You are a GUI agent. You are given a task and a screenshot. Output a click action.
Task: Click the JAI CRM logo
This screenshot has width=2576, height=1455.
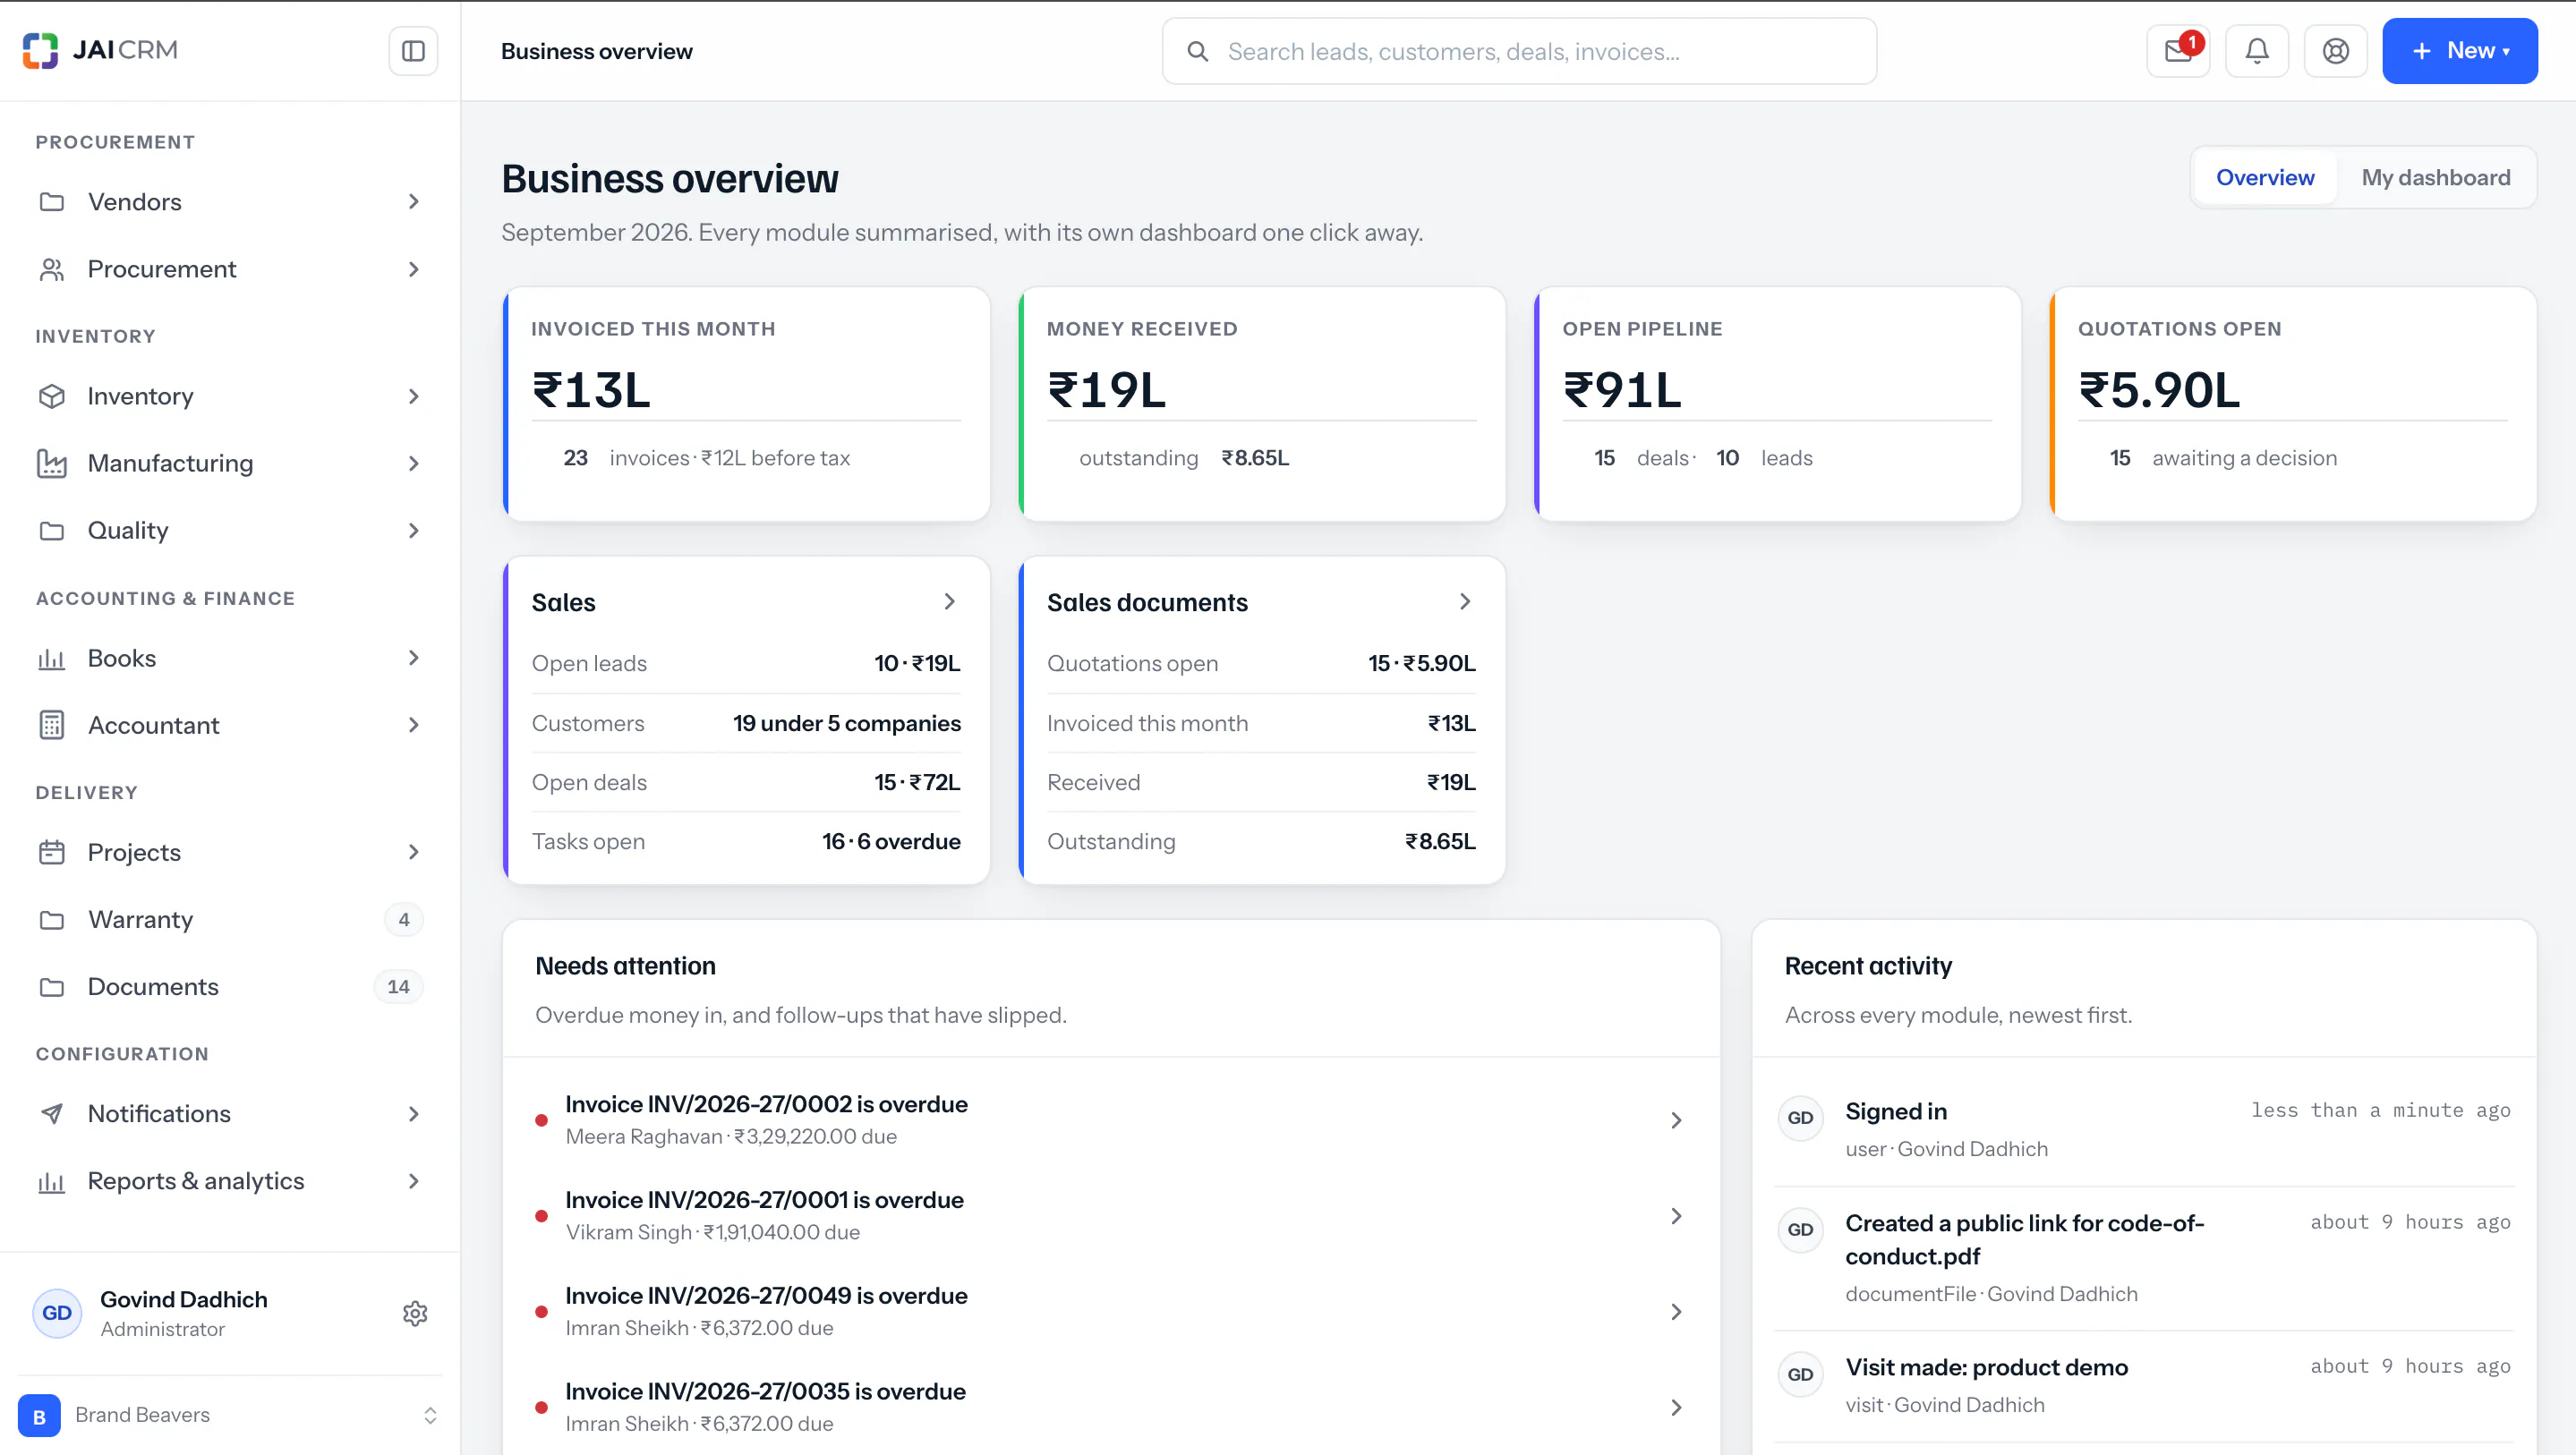[100, 50]
